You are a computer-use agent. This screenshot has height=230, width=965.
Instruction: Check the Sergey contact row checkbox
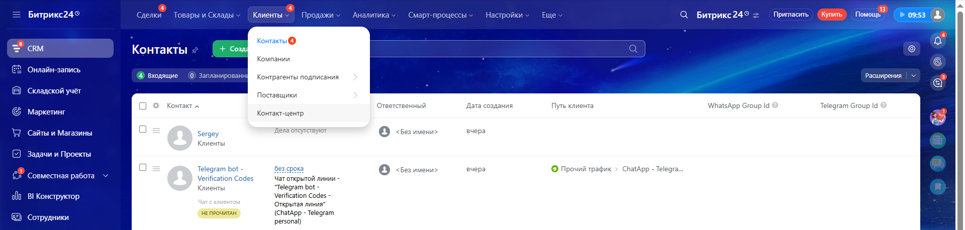click(143, 130)
